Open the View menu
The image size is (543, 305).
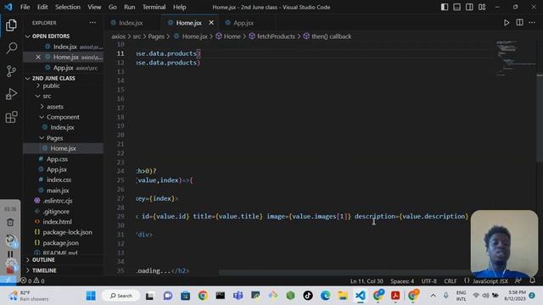click(x=94, y=7)
